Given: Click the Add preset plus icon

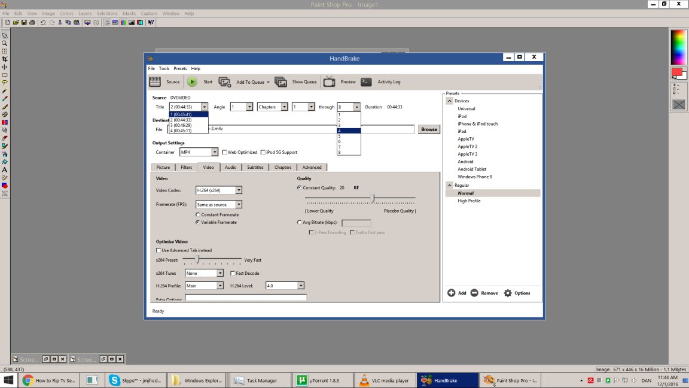Looking at the screenshot, I should pos(452,293).
